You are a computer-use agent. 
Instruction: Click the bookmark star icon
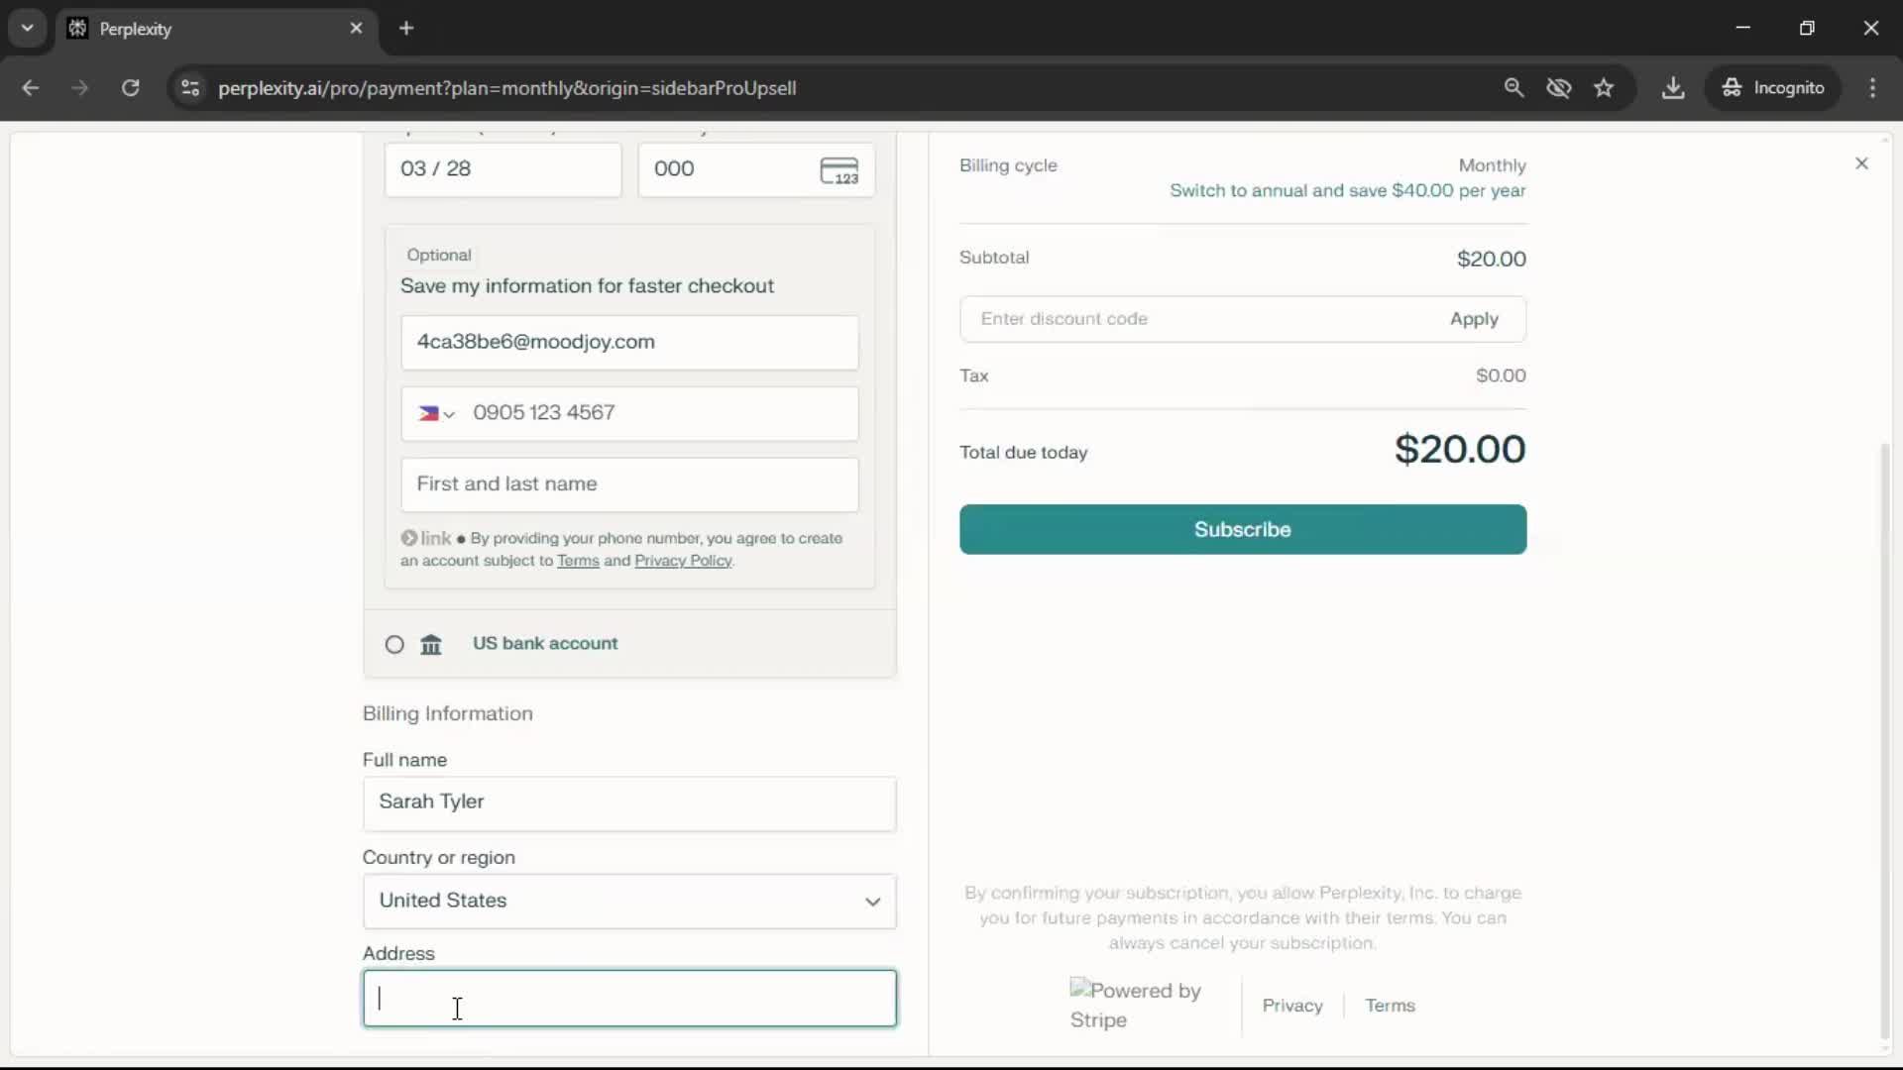pyautogui.click(x=1604, y=88)
